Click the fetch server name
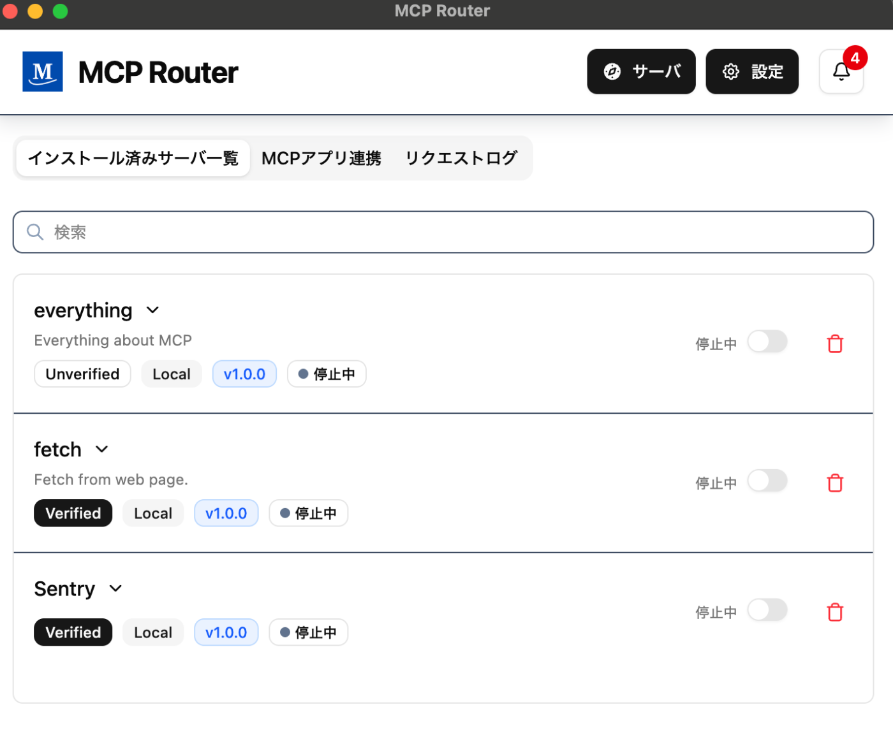Screen dimensions: 893x735 coord(57,449)
